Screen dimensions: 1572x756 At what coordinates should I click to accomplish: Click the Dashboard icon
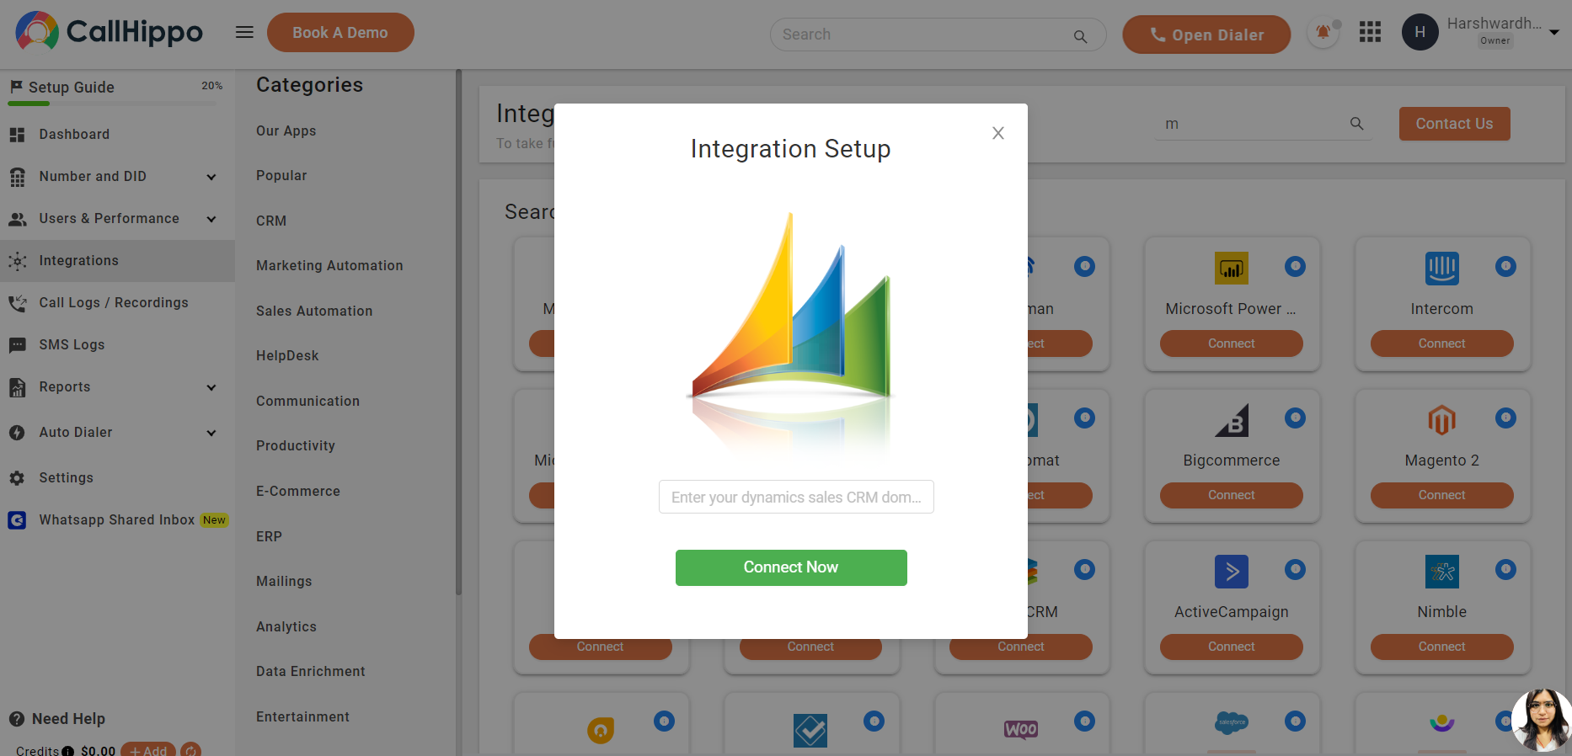point(17,135)
